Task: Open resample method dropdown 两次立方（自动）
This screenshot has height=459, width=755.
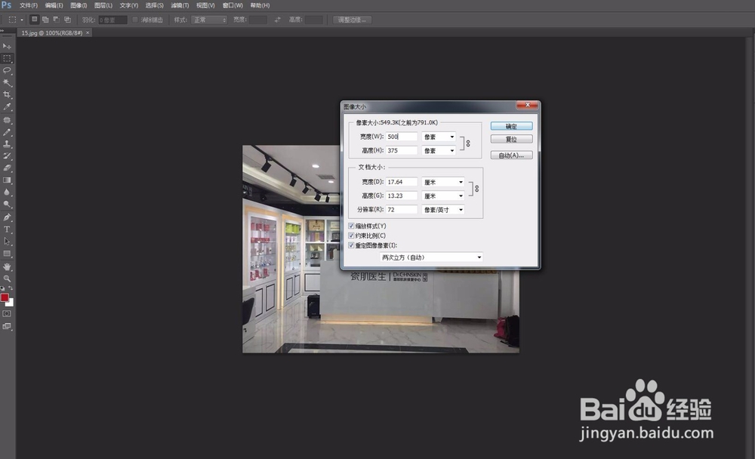Action: (431, 257)
